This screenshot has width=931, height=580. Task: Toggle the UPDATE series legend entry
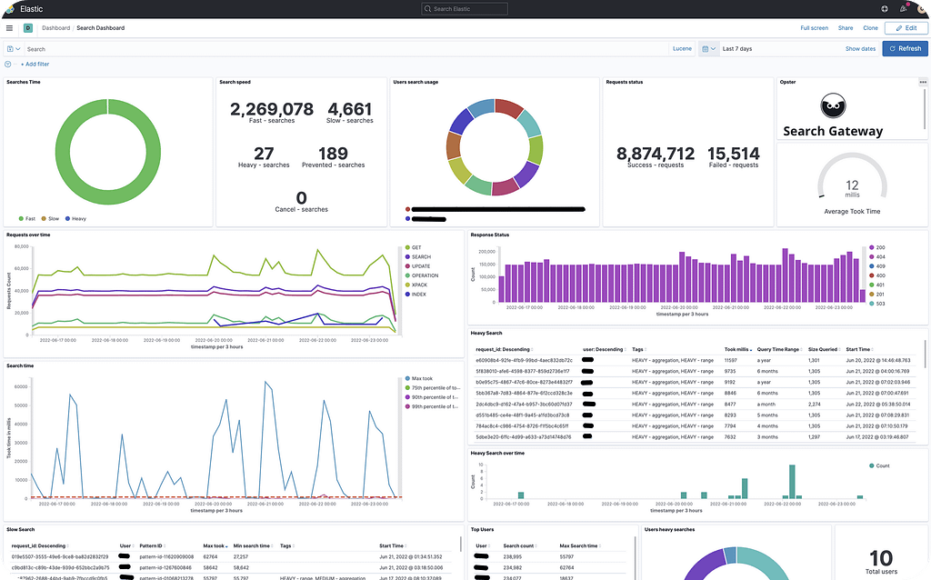[x=417, y=266]
